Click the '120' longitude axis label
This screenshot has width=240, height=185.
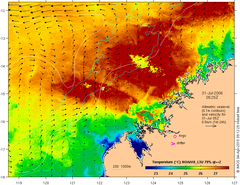46,183
